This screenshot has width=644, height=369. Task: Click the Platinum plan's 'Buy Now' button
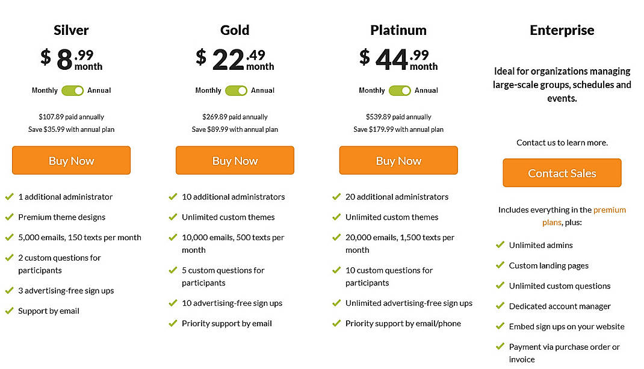point(398,160)
